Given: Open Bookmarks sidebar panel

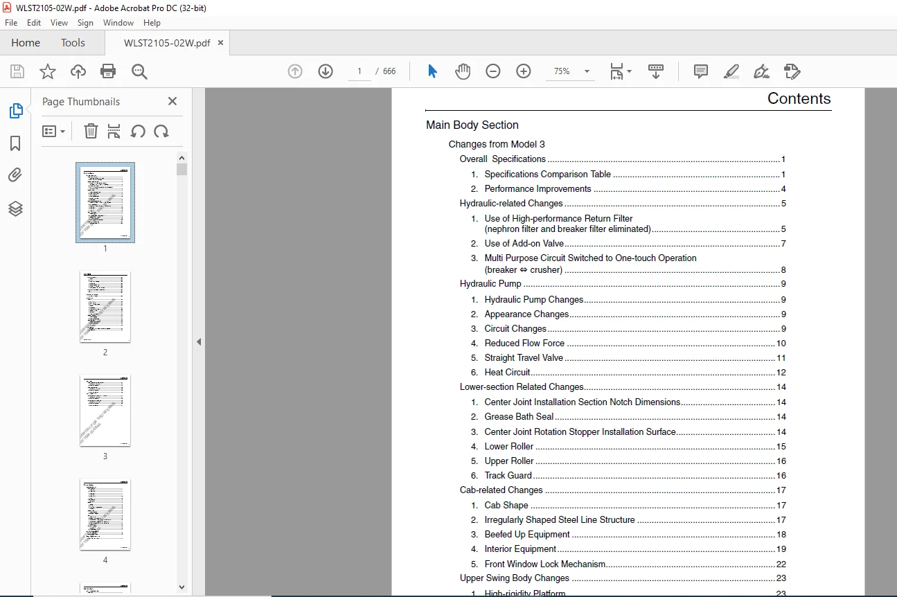Looking at the screenshot, I should point(15,143).
